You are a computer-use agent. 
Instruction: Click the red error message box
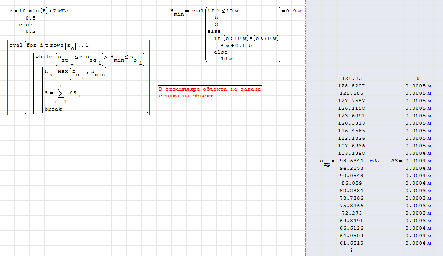coord(210,93)
